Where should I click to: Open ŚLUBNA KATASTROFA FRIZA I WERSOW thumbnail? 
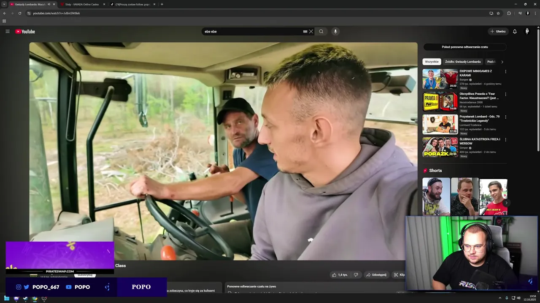click(440, 147)
